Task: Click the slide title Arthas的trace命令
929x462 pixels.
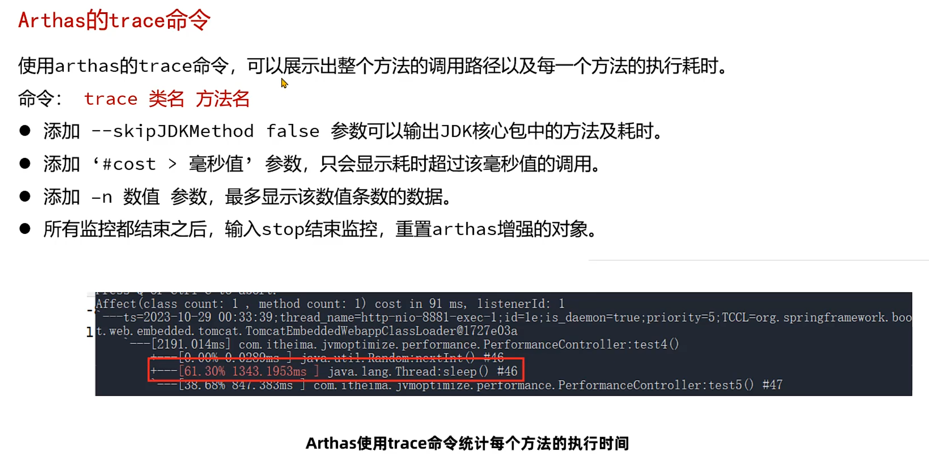Action: point(114,20)
